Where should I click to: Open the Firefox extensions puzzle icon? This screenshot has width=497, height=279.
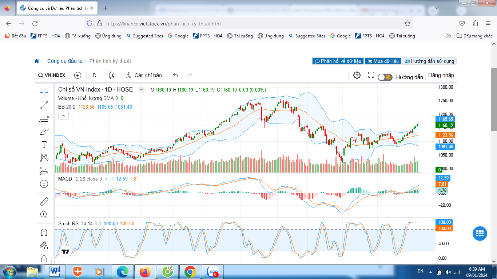click(475, 24)
